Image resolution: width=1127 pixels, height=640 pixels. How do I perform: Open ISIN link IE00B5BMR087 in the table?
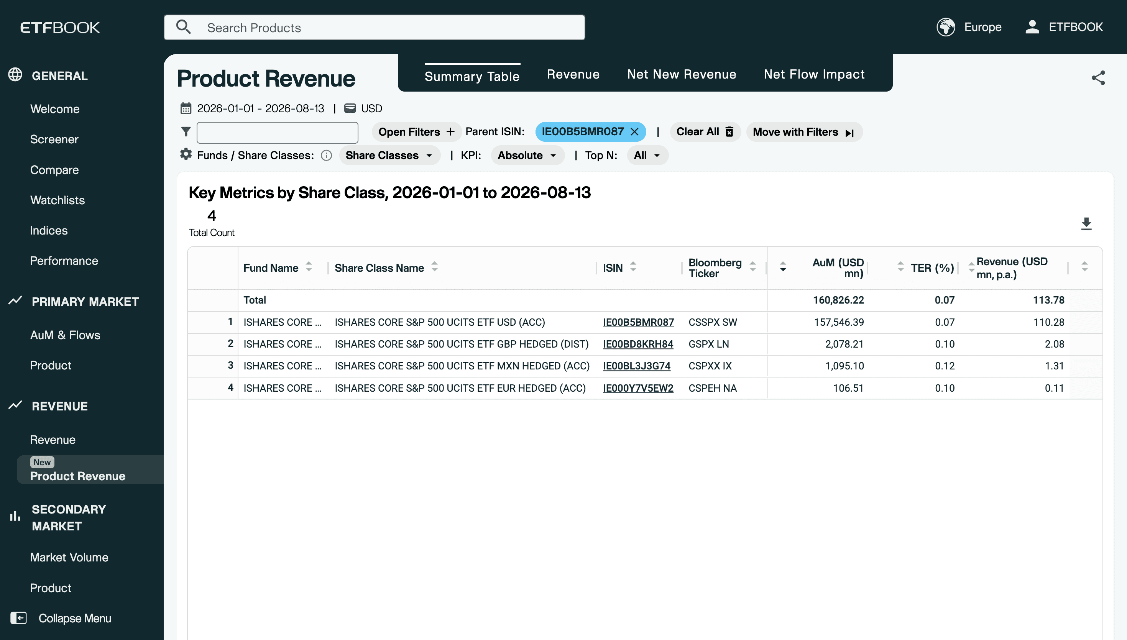click(638, 322)
